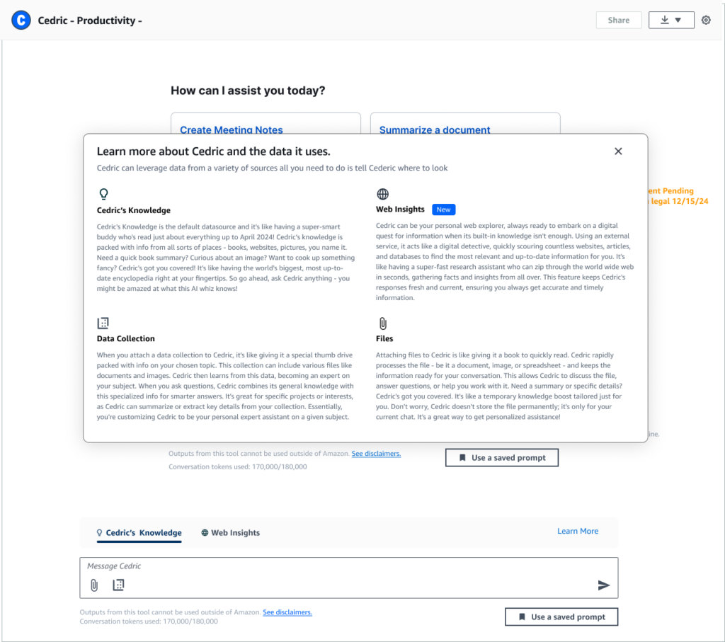Screen dimensions: 725x642
Task: Click the New badge beside Web Insights
Action: [x=443, y=210]
